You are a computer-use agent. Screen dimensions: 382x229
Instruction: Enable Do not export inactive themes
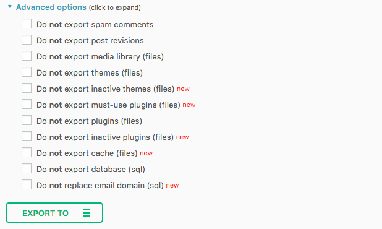(x=27, y=88)
